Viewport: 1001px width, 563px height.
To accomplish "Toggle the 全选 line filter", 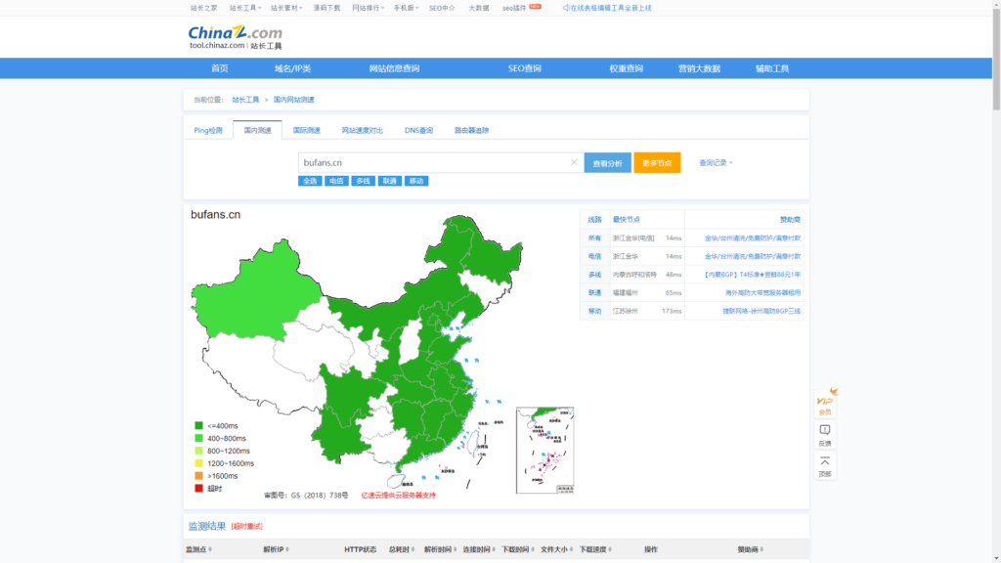I will pos(310,181).
